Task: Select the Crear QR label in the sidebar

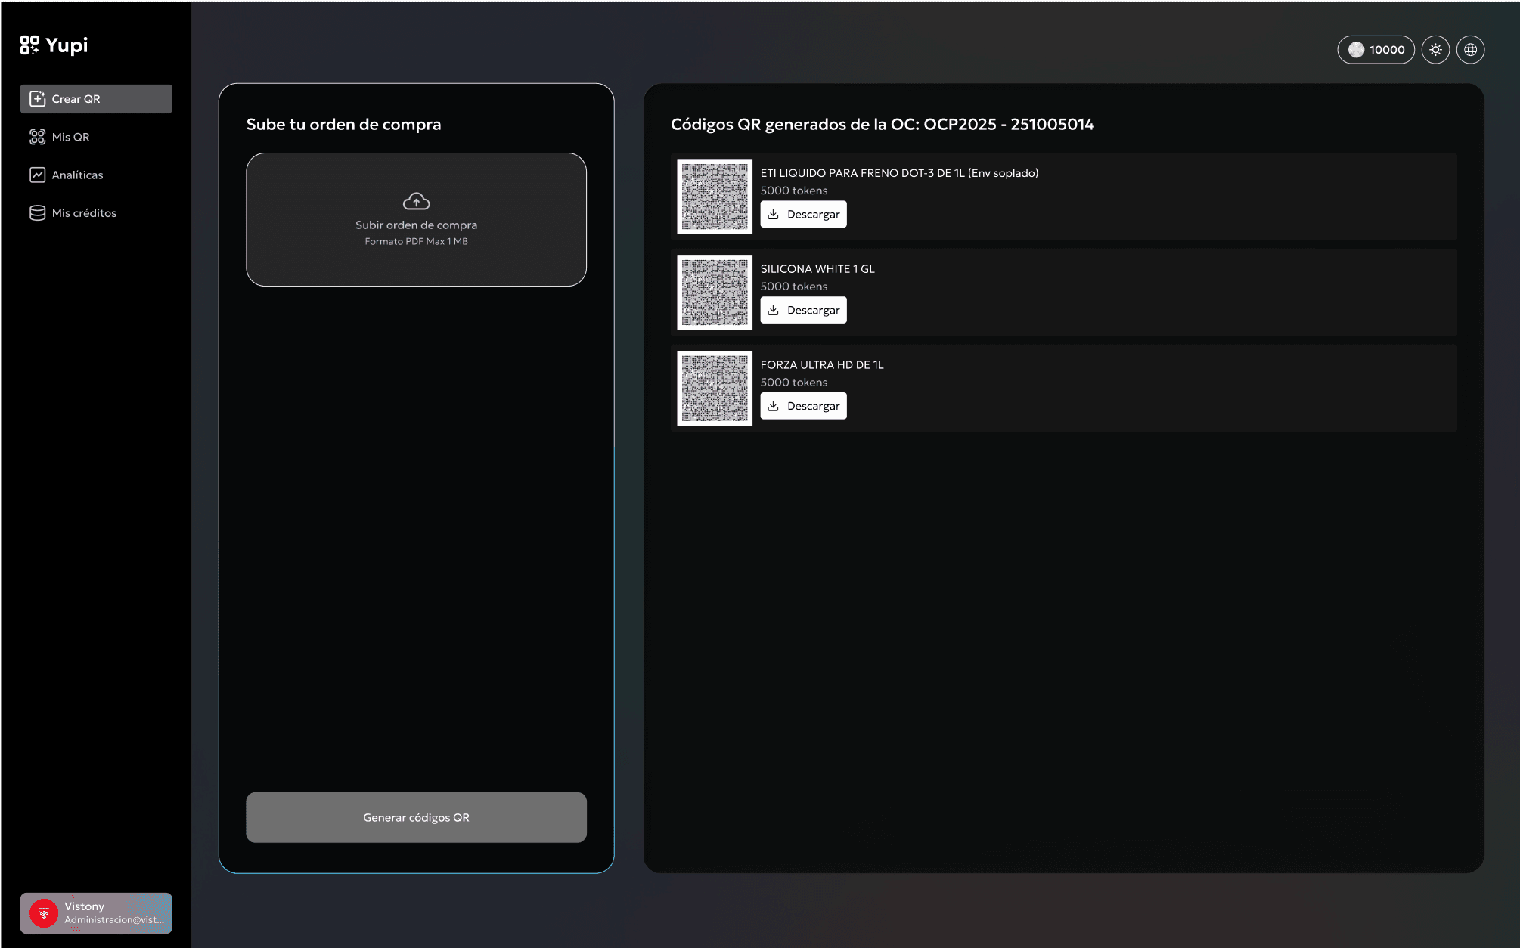Action: [76, 99]
